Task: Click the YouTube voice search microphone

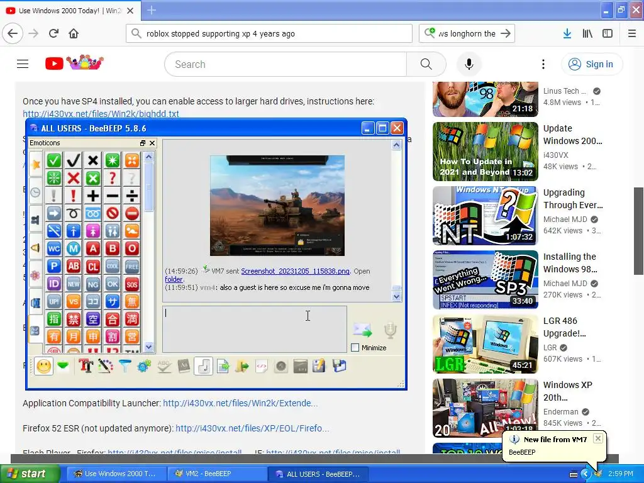Action: coord(469,64)
